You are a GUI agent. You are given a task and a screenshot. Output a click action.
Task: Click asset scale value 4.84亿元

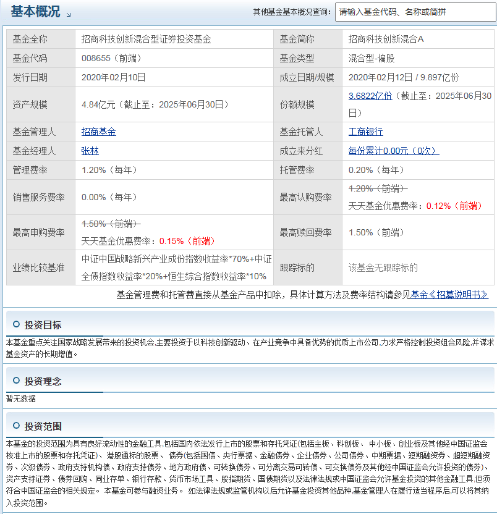(98, 104)
